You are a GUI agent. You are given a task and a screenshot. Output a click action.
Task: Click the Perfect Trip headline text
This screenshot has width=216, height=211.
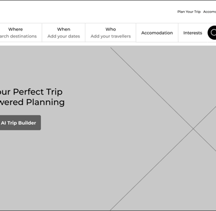coord(38,92)
